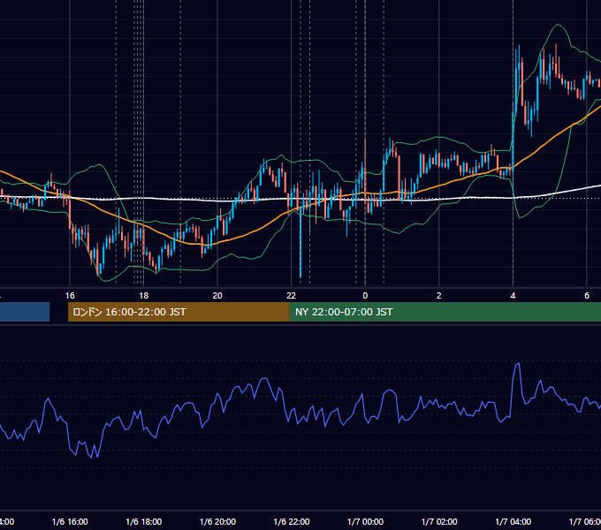Click the ロンドン 16:00-22:00 JST session bar
This screenshot has height=530, width=601.
[179, 312]
